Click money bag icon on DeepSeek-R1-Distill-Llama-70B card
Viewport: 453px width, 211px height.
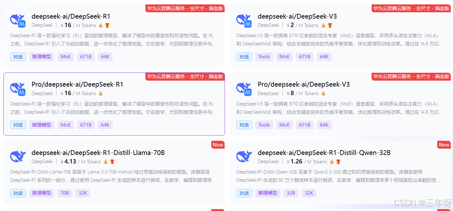pyautogui.click(x=106, y=162)
